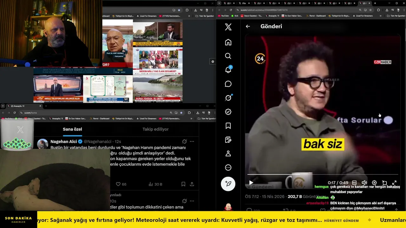Screen dimensions: 406x228
Task: Open Livad For Streamers bookmark in x.com/home window
Action: pyautogui.click(x=146, y=118)
